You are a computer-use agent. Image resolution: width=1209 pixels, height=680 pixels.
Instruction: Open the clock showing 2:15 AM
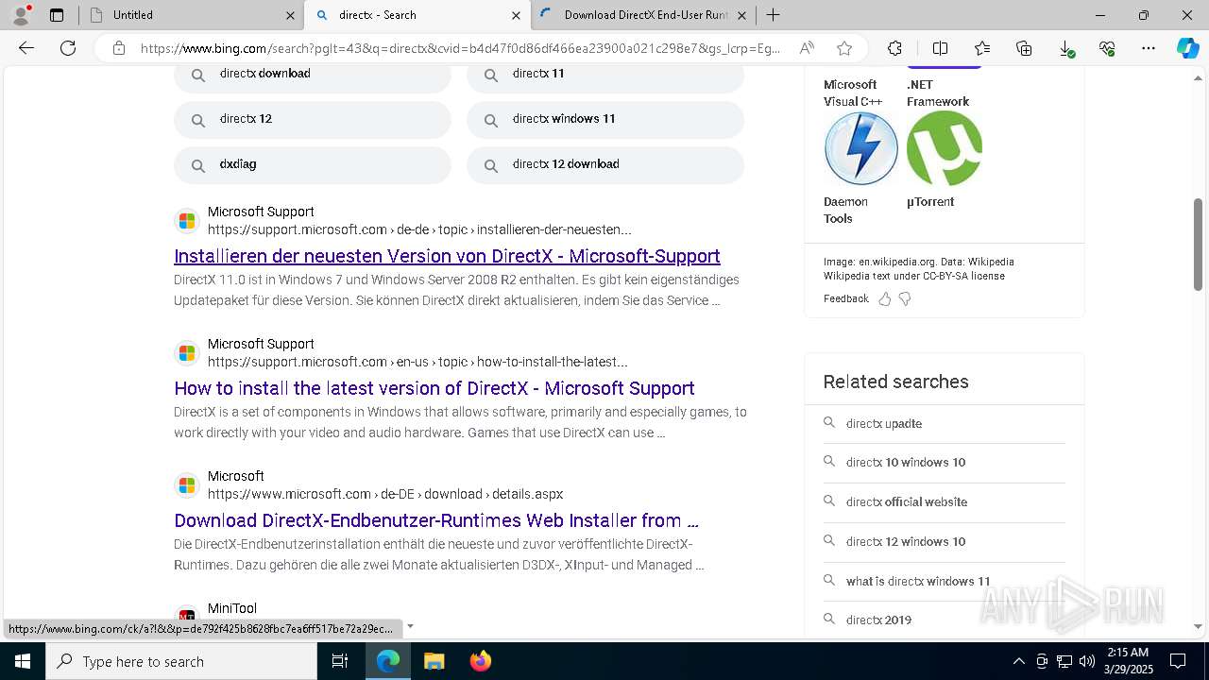(x=1128, y=661)
